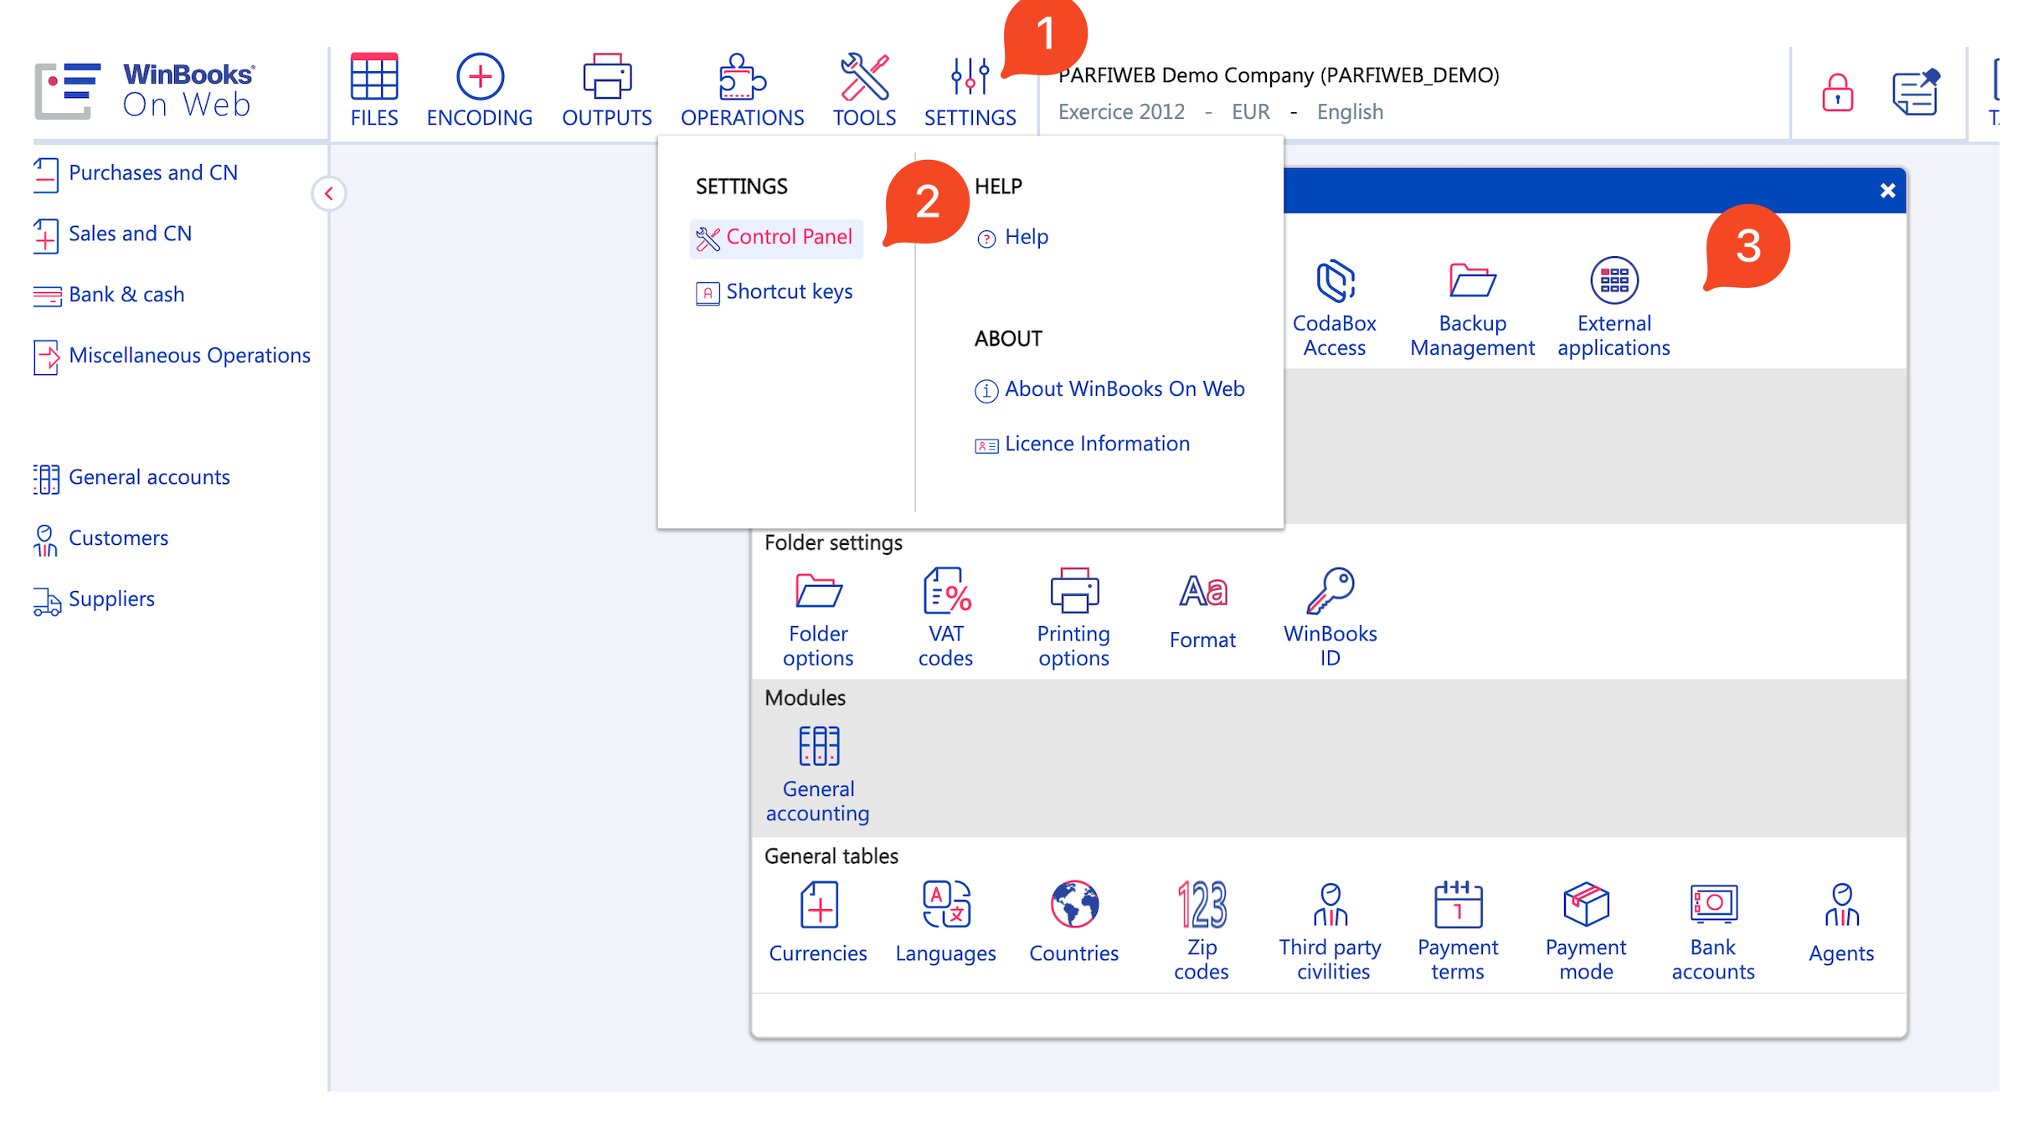The width and height of the screenshot is (2033, 1125).
Task: Open Shortcut keys entry
Action: (x=774, y=292)
